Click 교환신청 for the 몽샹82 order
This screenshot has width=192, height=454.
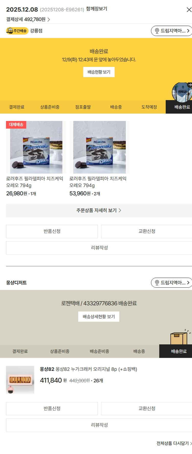[147, 409]
